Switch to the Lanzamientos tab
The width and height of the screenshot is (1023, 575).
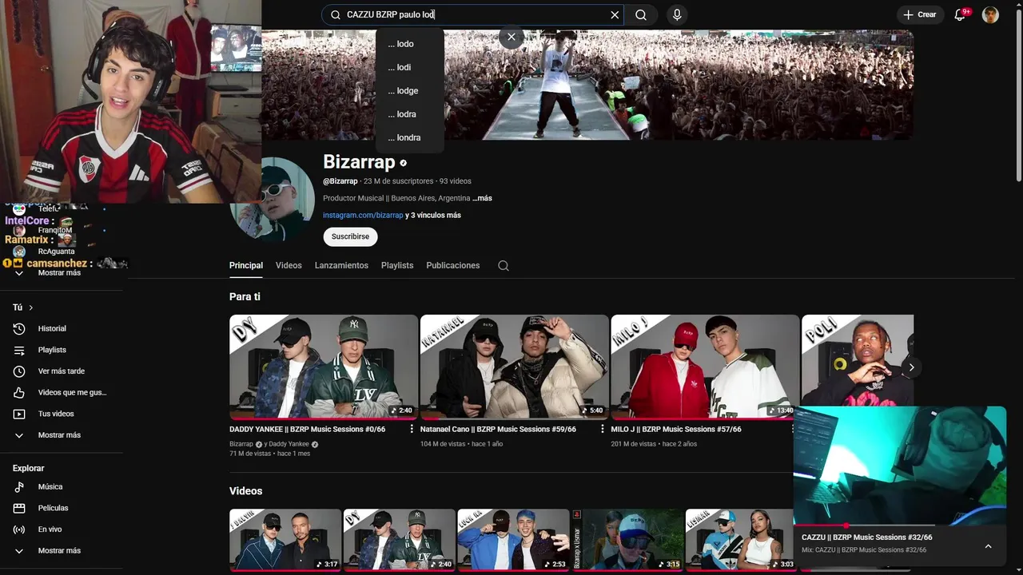(x=341, y=265)
